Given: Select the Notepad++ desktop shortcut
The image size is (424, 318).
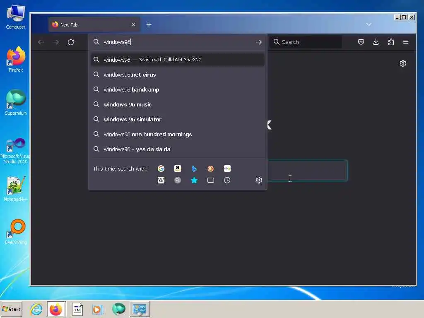Looking at the screenshot, I should pyautogui.click(x=16, y=188).
